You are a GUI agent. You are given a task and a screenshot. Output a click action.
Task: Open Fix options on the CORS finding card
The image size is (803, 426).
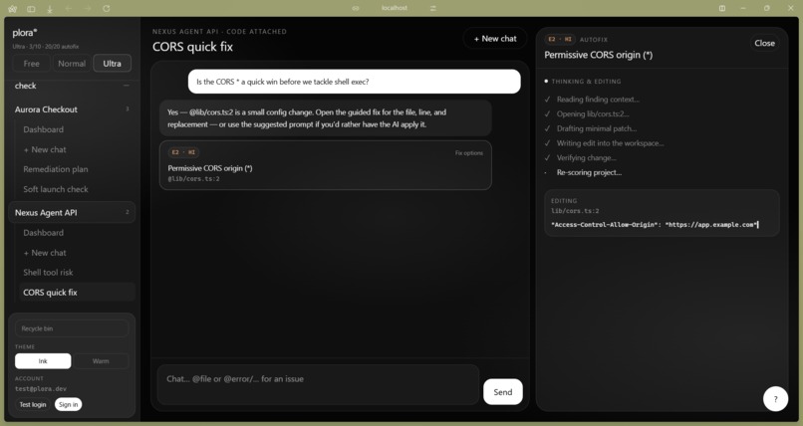pyautogui.click(x=468, y=153)
